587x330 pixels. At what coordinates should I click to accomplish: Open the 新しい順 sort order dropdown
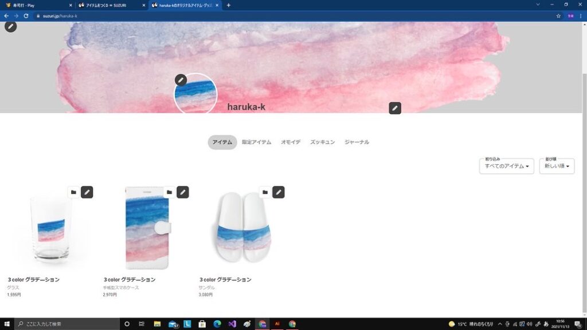coord(557,166)
